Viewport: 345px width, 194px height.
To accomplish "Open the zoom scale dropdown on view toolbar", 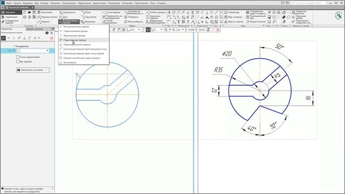I will [183, 30].
